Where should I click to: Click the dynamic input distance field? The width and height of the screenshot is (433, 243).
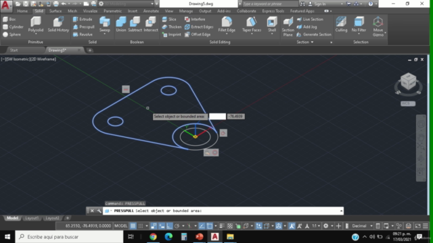pos(217,117)
